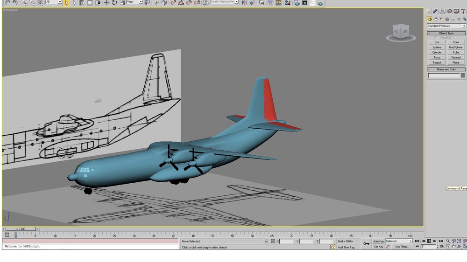Open the selection filter 'All' dropdown

pyautogui.click(x=54, y=2)
